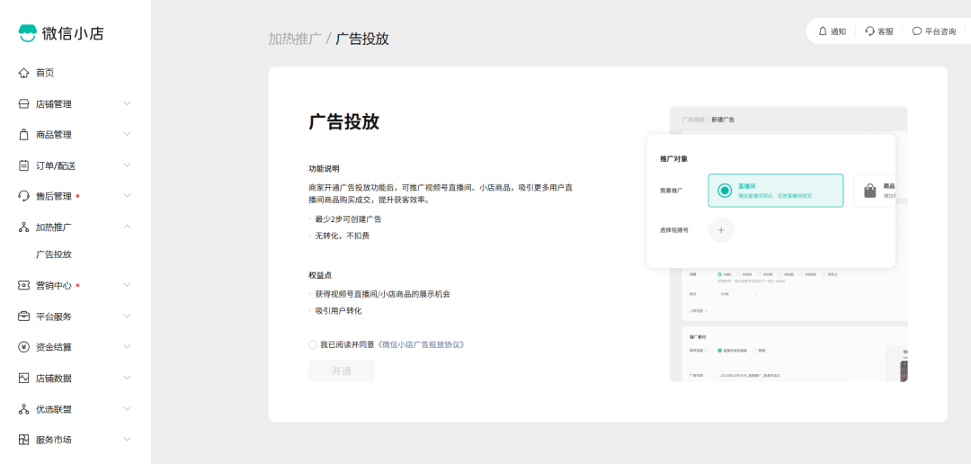Expand the 资金结算 menu chevron
971x464 pixels.
click(127, 347)
